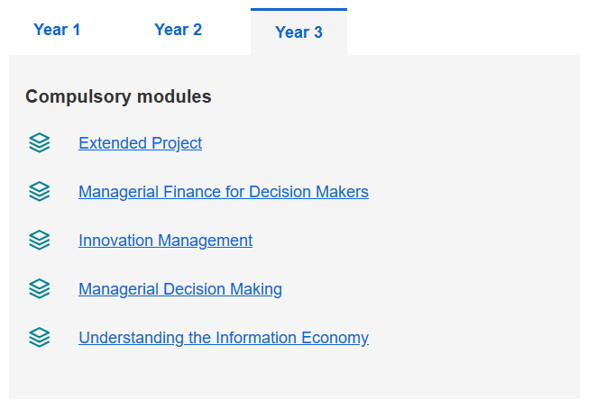Image resolution: width=596 pixels, height=409 pixels.
Task: Open the Extended Project module link
Action: [140, 143]
